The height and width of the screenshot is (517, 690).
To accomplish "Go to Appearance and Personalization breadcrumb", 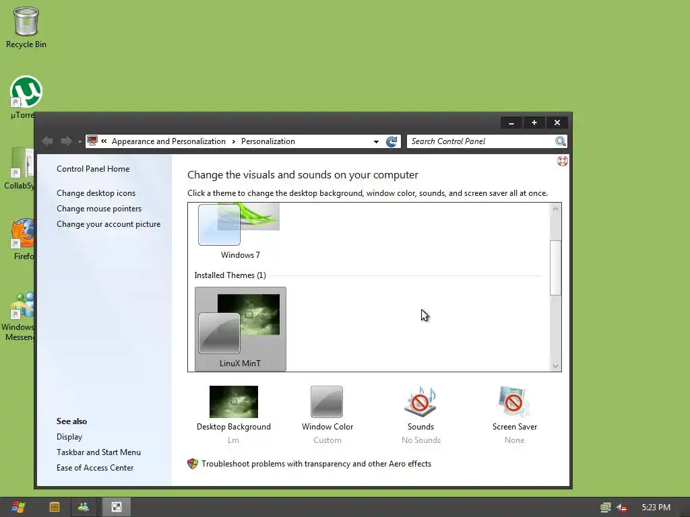I will click(168, 141).
